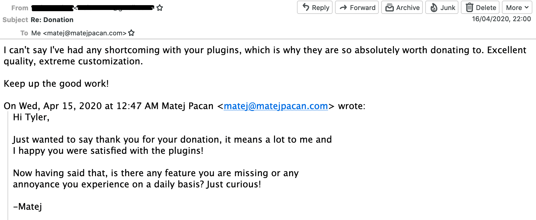The width and height of the screenshot is (536, 220).
Task: Click the subject text Re: Donation
Action: (x=52, y=20)
